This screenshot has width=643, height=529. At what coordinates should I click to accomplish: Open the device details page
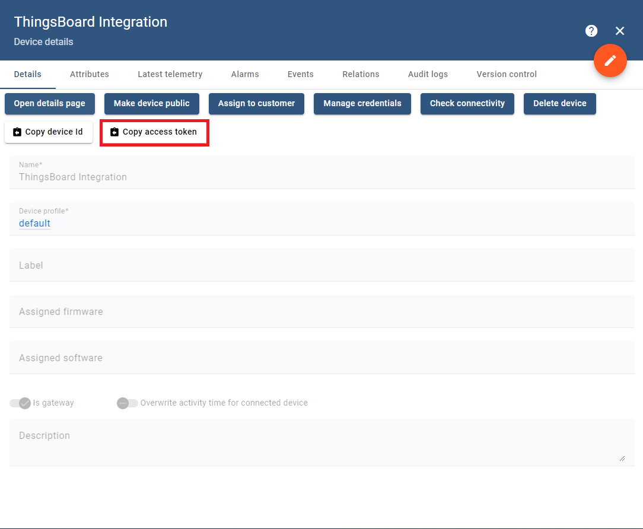49,104
